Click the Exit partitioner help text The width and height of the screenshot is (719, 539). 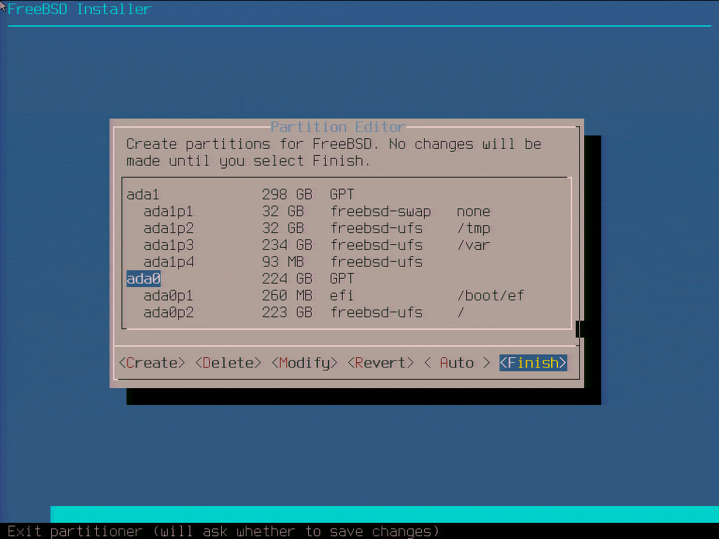223,531
